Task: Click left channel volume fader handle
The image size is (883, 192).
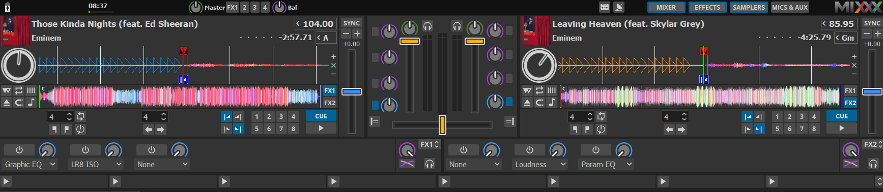Action: pos(410,41)
